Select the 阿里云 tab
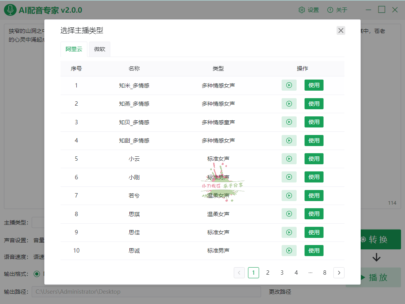 74,49
